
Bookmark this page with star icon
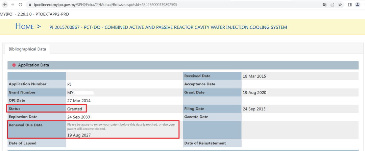tap(340, 5)
